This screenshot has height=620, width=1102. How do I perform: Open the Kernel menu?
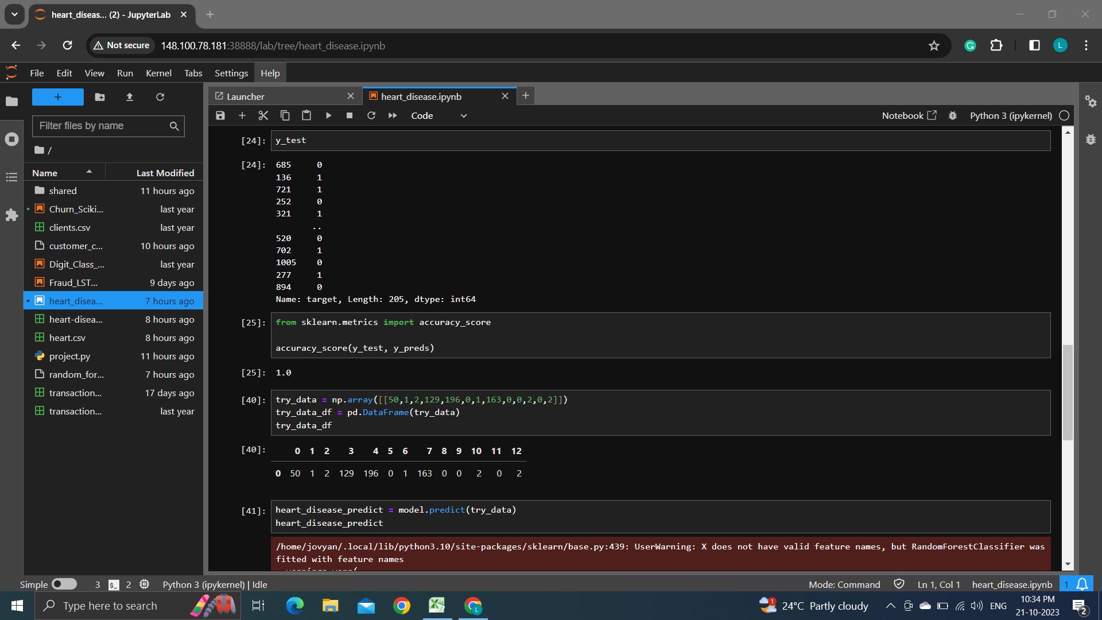(x=158, y=73)
